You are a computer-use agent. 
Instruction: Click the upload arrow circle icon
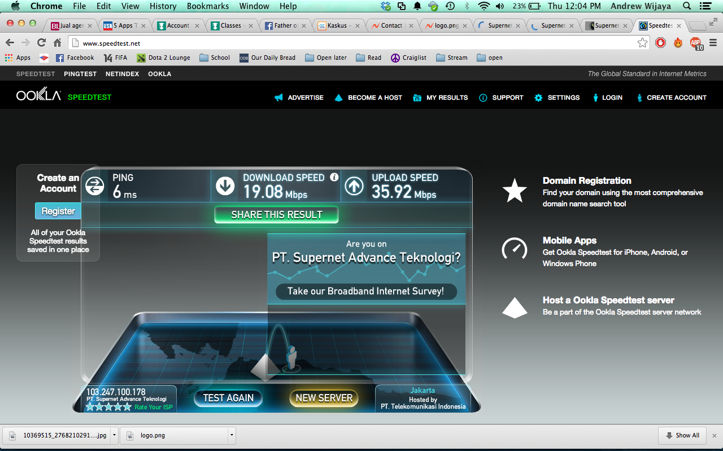pos(354,186)
